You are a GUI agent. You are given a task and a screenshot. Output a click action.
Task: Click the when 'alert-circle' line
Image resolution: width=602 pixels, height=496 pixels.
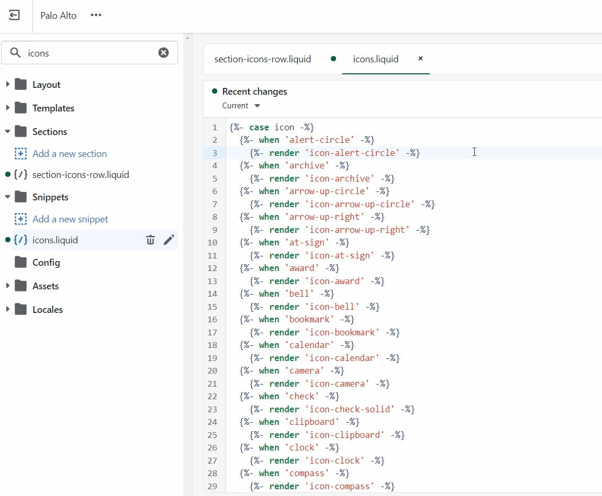click(x=307, y=140)
